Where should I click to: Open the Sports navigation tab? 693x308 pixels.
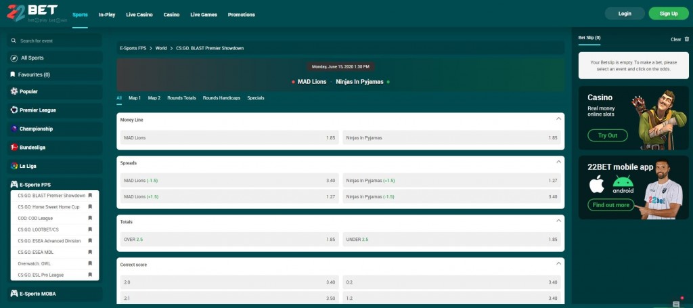pyautogui.click(x=80, y=15)
